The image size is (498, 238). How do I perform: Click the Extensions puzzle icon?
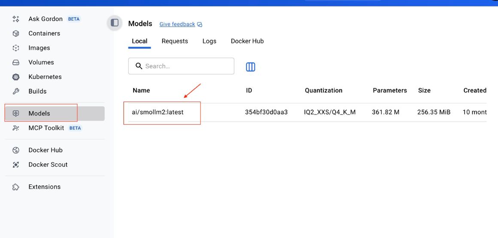[16, 187]
